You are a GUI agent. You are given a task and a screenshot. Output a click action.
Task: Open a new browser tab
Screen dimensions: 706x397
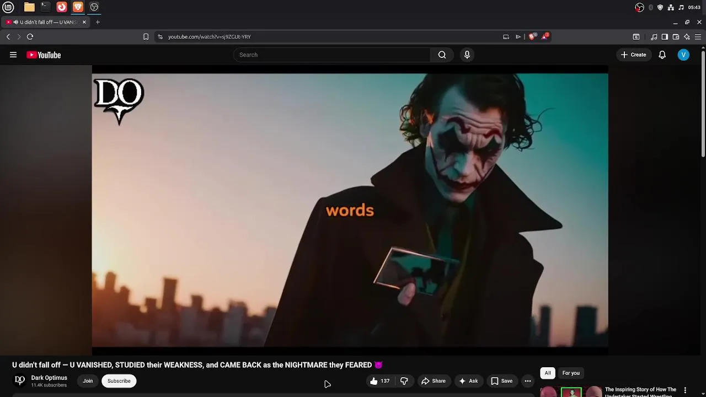click(x=98, y=22)
